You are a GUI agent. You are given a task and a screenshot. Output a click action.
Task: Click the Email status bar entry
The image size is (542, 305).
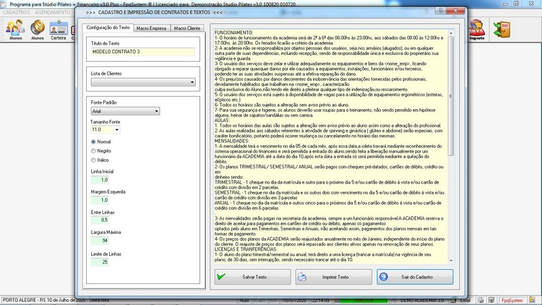465,300
